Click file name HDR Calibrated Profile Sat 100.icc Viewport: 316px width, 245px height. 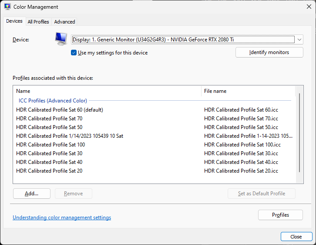pos(242,144)
